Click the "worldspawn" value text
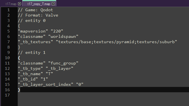This screenshot has height=106, width=189. coord(63,36)
